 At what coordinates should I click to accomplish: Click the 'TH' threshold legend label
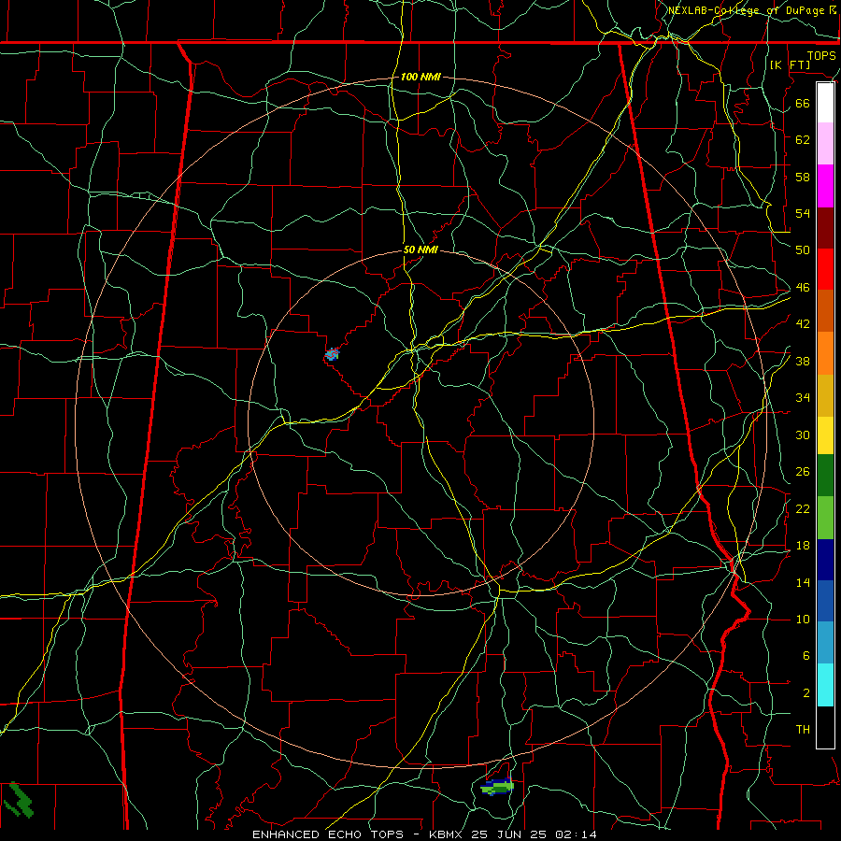tap(803, 730)
